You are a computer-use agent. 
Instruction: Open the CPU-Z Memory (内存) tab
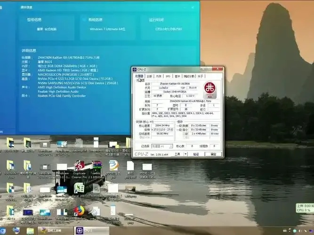coord(159,76)
